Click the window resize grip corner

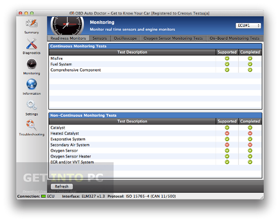pyautogui.click(x=262, y=197)
